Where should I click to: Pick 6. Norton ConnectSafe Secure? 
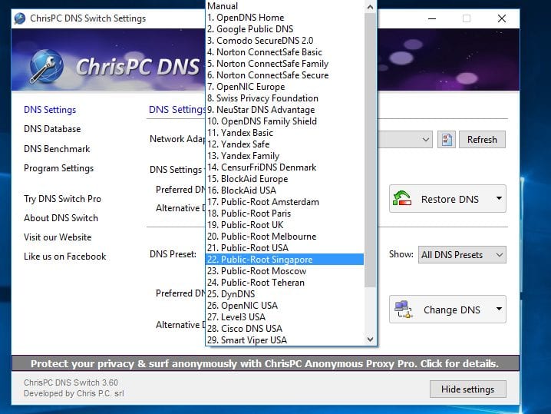pyautogui.click(x=284, y=75)
